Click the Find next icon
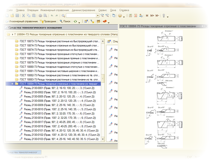 point(102,16)
